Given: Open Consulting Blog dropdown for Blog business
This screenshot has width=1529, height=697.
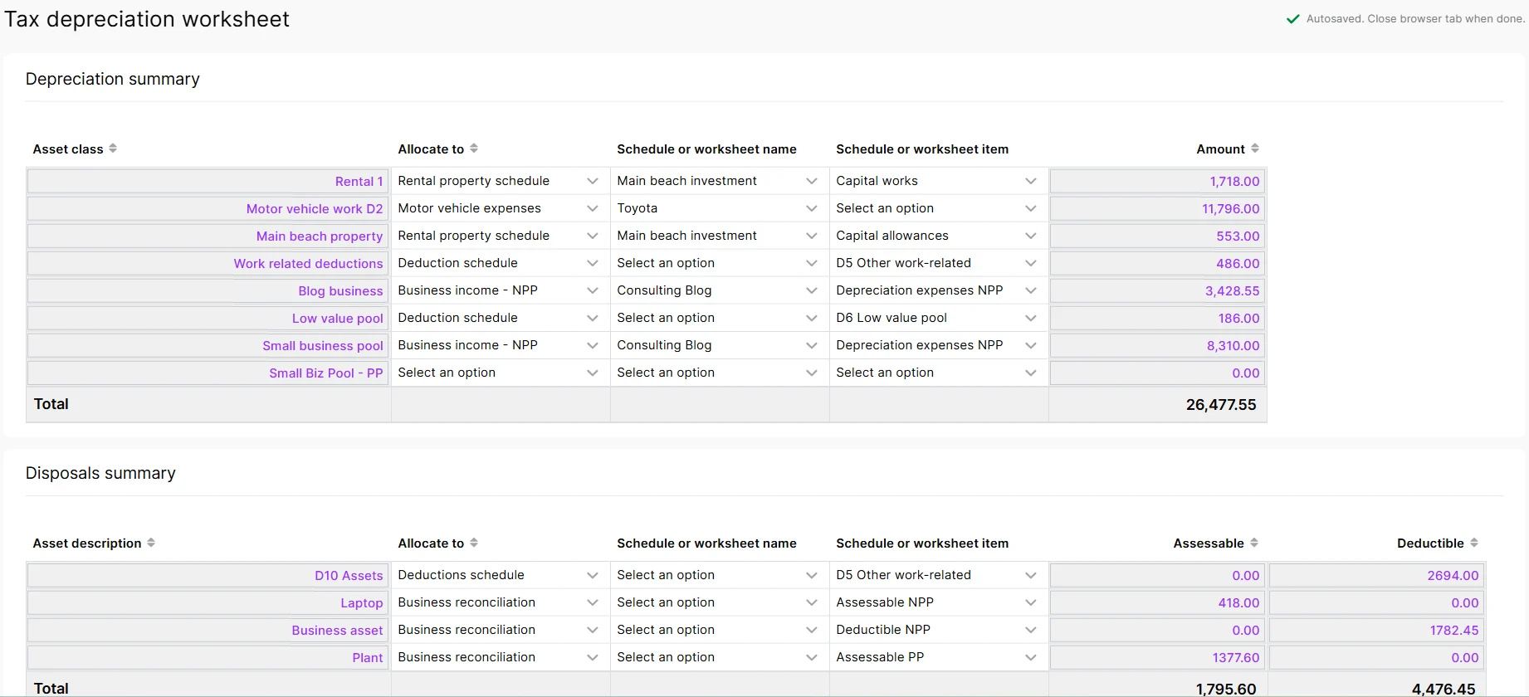Looking at the screenshot, I should pyautogui.click(x=718, y=290).
